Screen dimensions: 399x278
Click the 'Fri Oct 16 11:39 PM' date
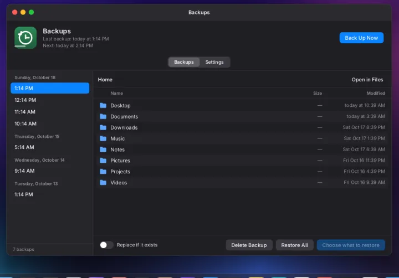(364, 160)
